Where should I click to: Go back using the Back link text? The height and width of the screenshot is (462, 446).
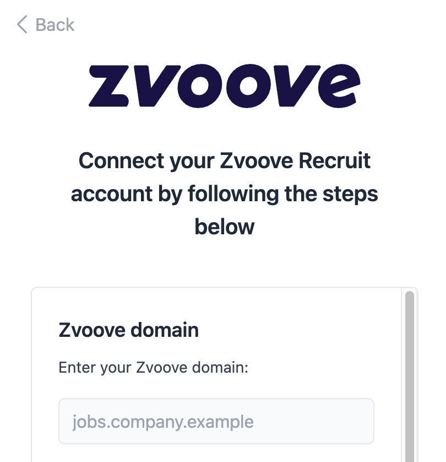coord(55,25)
